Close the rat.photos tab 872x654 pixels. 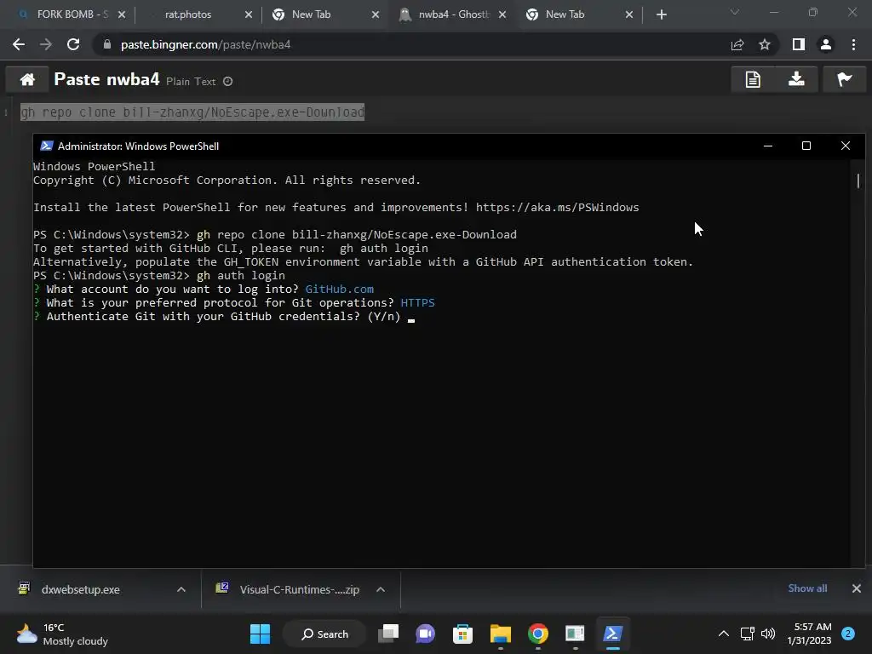[x=249, y=14]
